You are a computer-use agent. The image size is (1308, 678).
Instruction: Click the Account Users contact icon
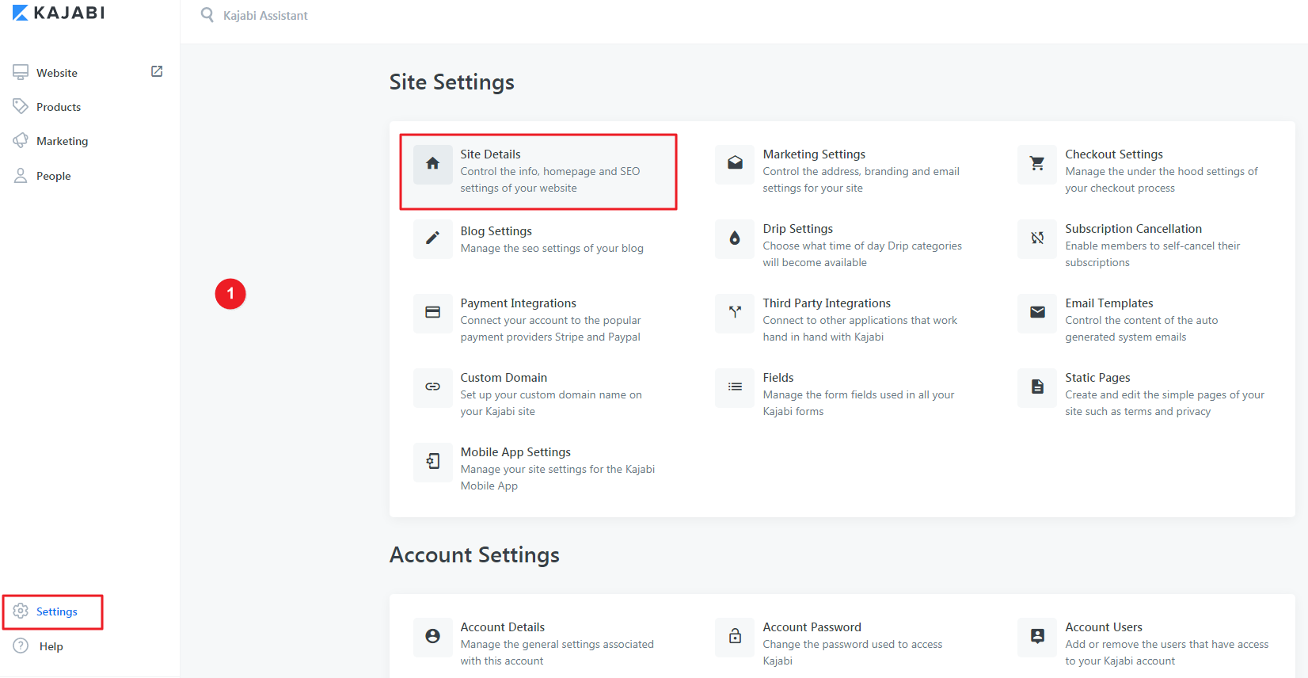tap(1038, 636)
